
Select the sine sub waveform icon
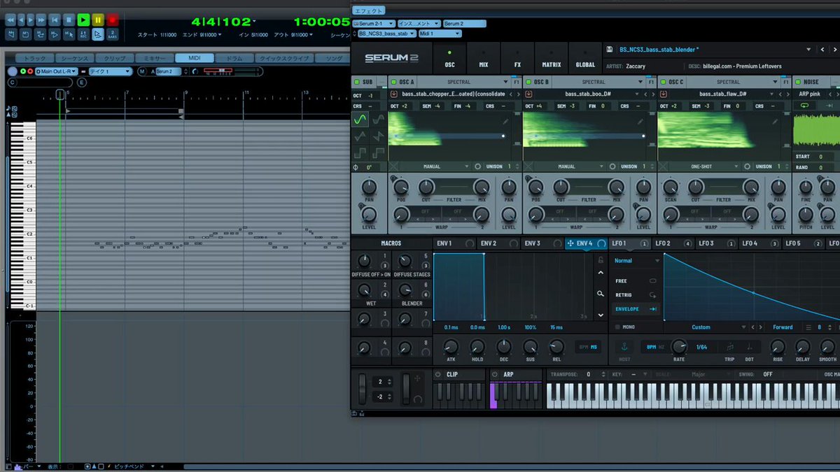(x=361, y=120)
